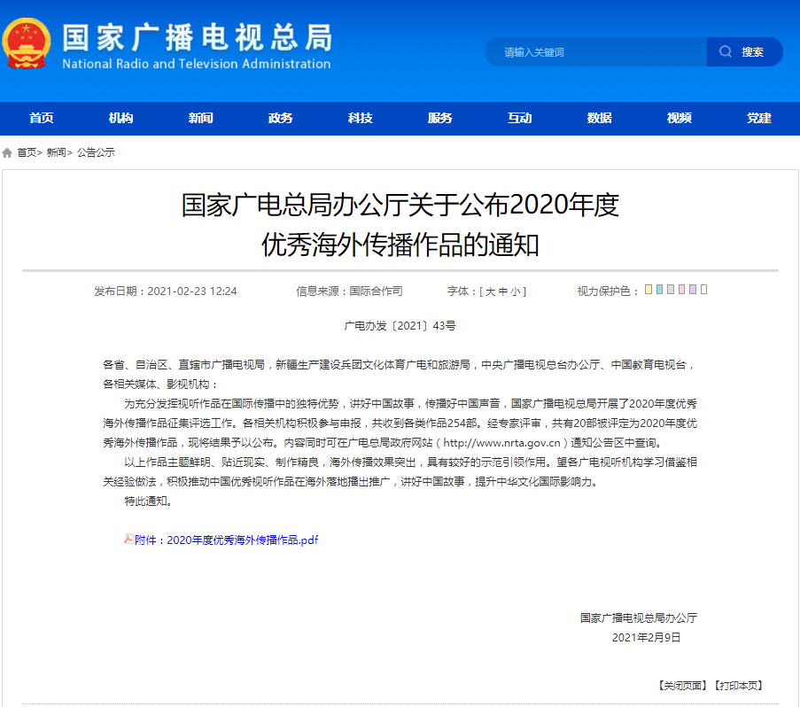Click the PDF attachment icon
Viewport: 800px width, 707px height.
click(x=128, y=539)
